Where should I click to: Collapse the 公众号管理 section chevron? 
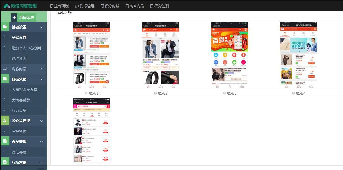tap(41, 121)
